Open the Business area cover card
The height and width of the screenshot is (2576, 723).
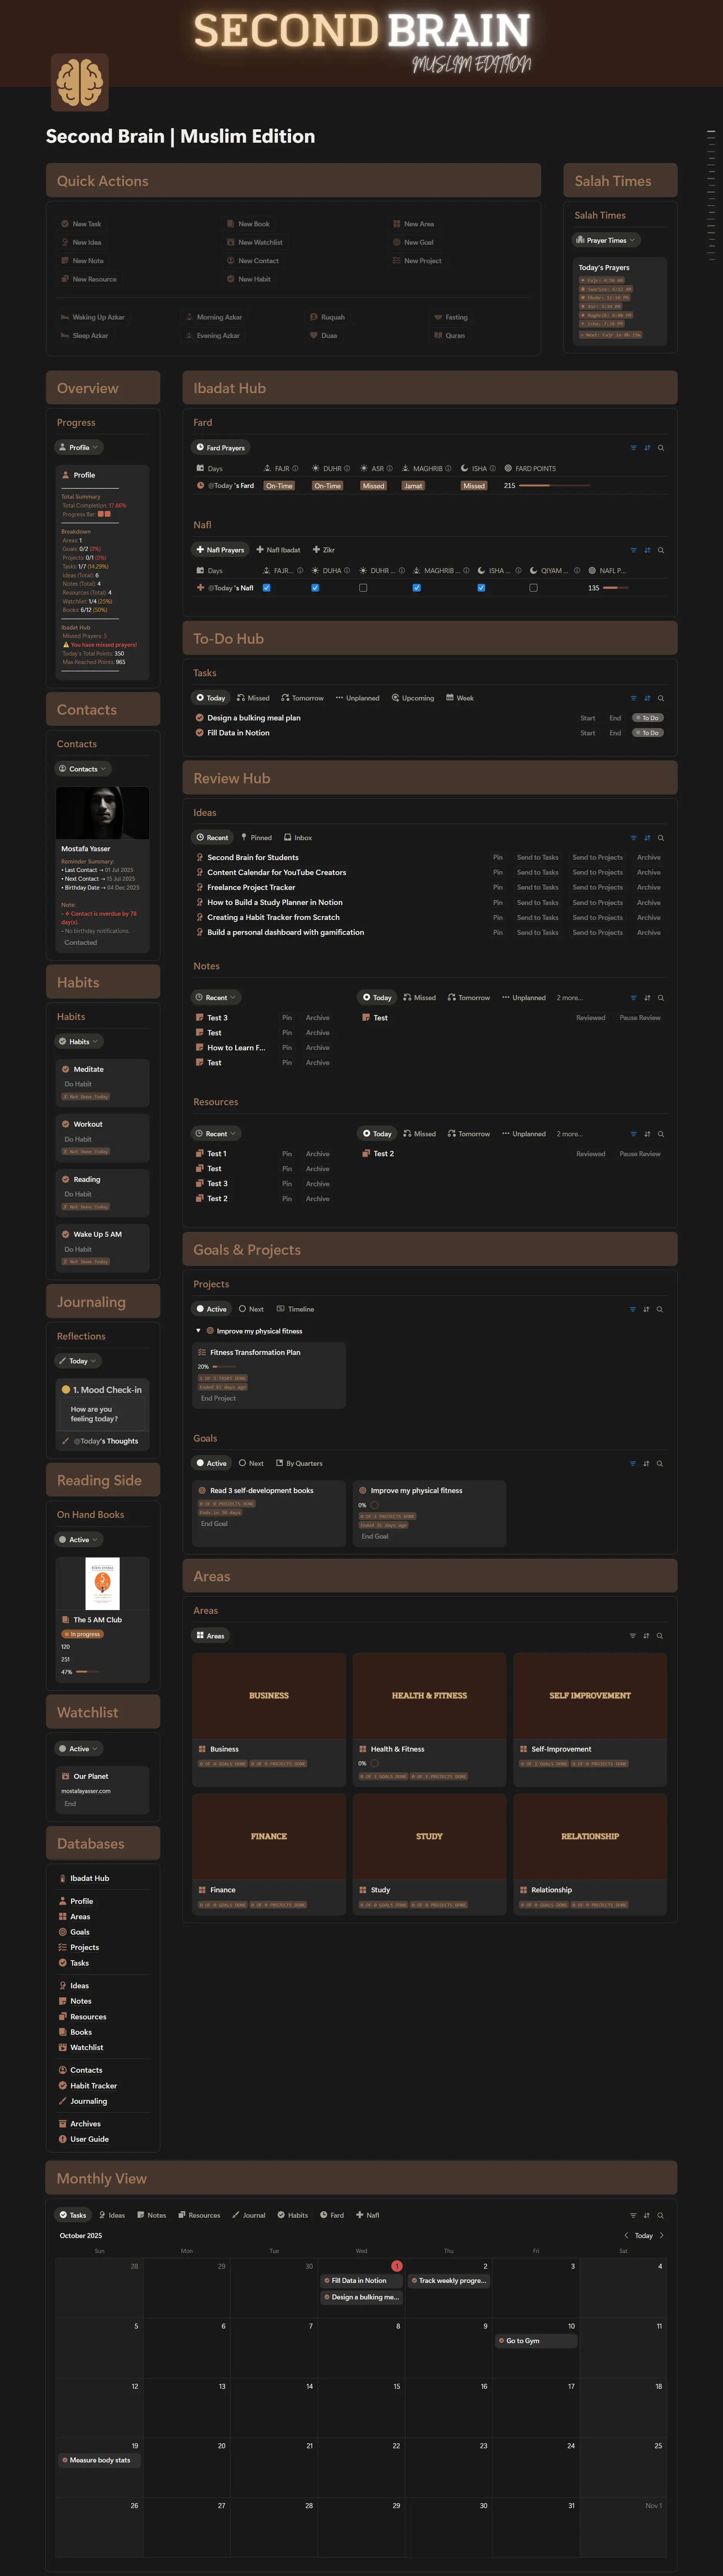click(269, 1696)
